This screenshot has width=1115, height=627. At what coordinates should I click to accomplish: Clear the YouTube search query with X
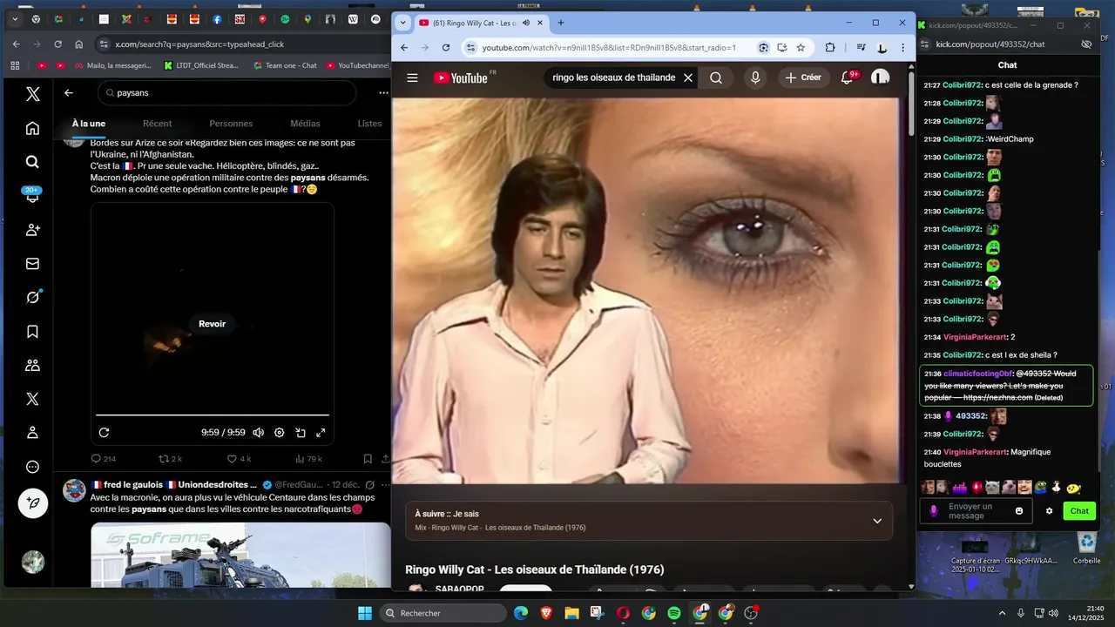click(688, 78)
